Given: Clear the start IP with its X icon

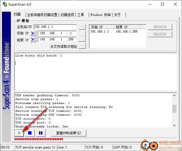Looking at the screenshot, I should 33,33.
